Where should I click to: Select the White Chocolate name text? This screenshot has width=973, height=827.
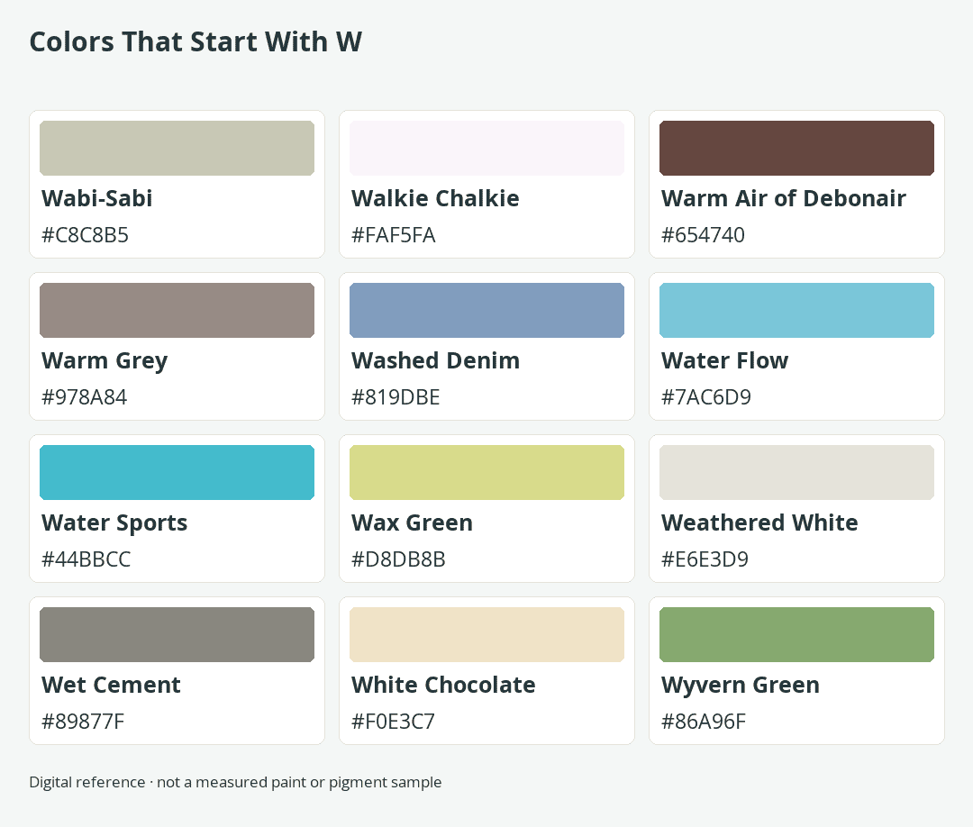tap(443, 685)
